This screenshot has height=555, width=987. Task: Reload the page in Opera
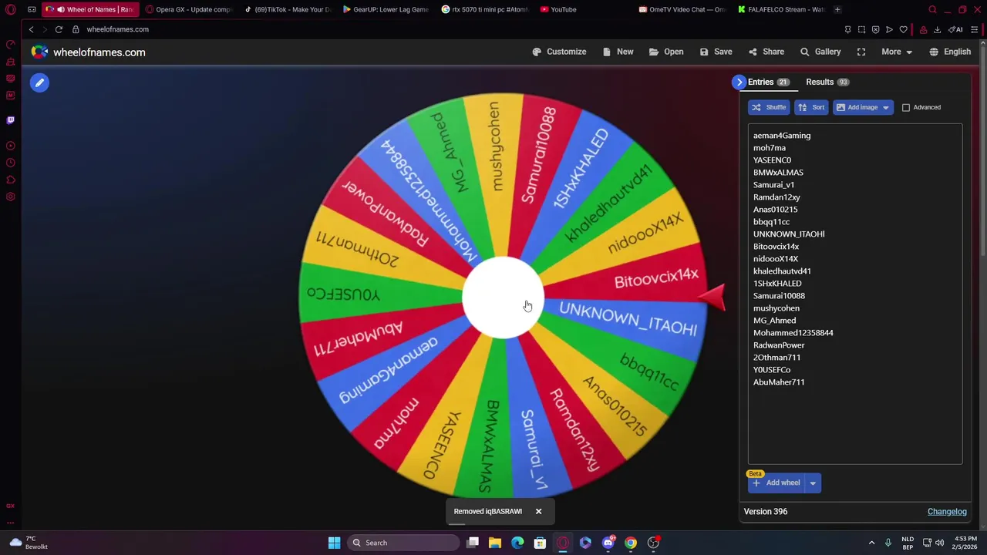click(x=59, y=29)
